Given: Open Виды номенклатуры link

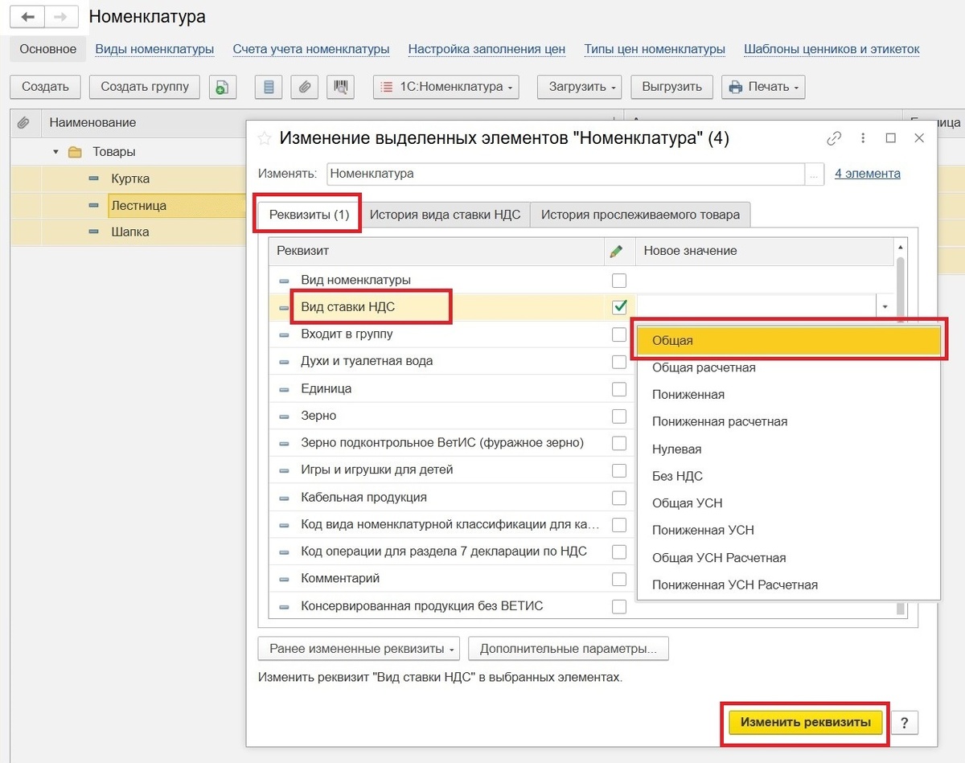Looking at the screenshot, I should click(x=154, y=49).
